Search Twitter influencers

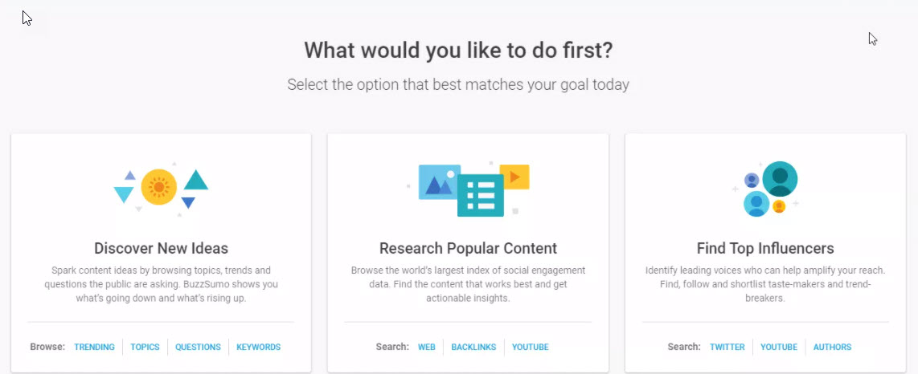727,348
